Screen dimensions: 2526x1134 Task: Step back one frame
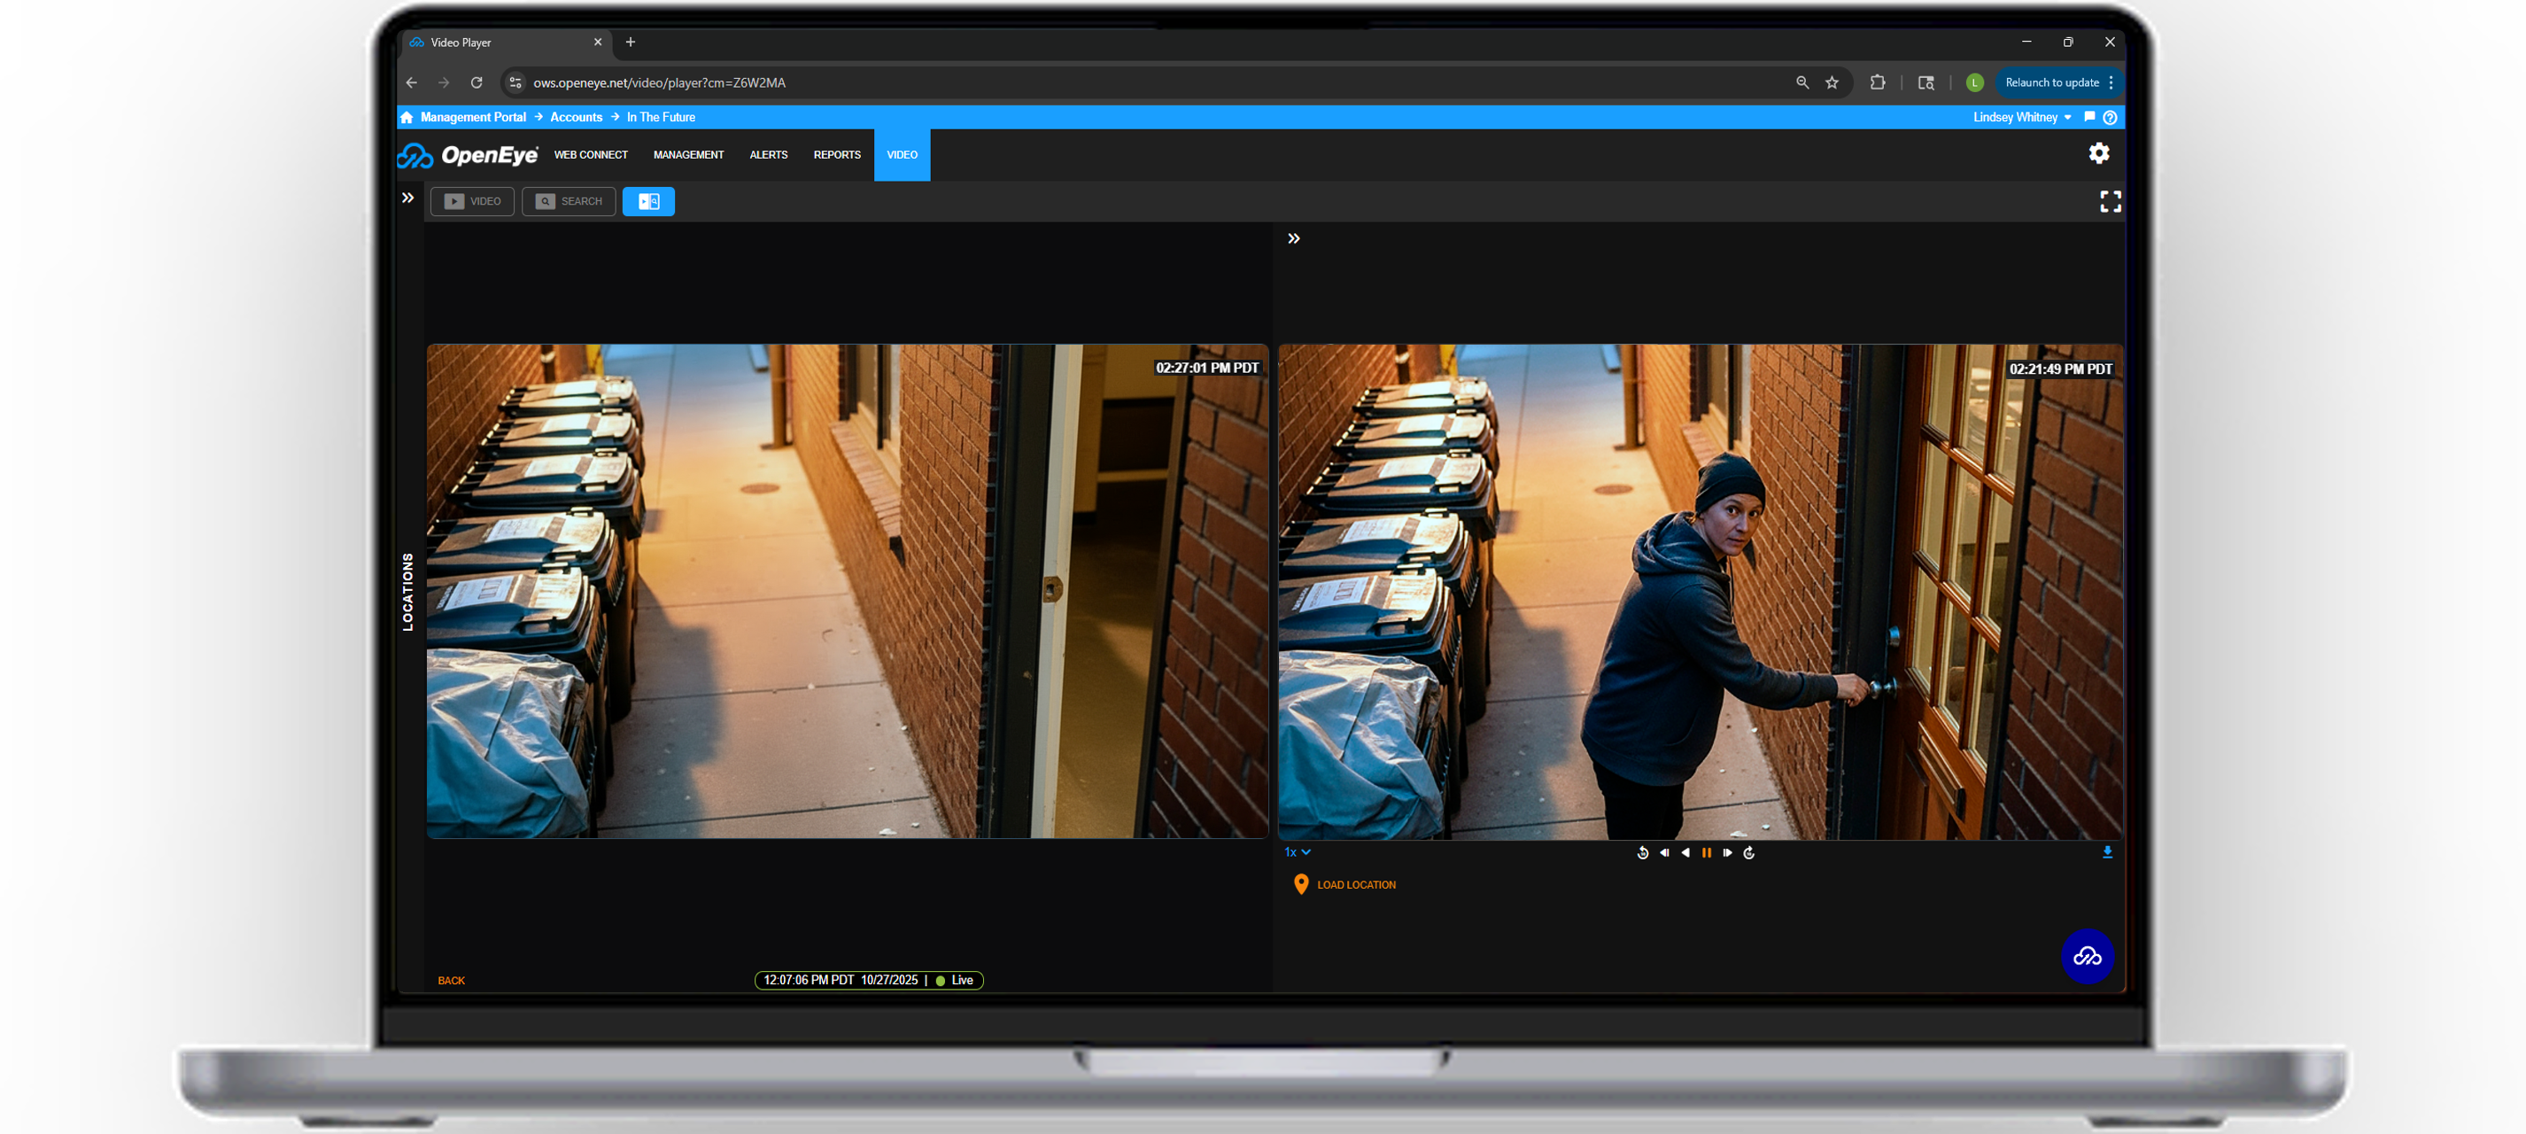(x=1664, y=852)
